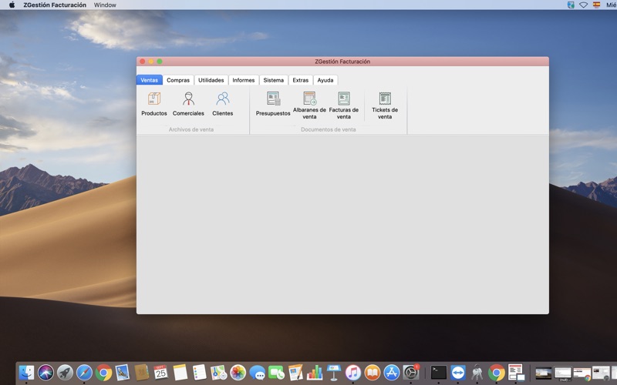Show the Extras tab
Screen dimensions: 617x385
301,80
